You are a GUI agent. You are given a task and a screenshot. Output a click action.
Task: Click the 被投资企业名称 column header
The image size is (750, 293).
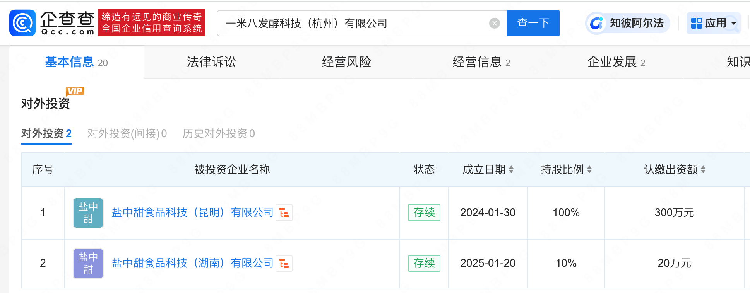(x=232, y=169)
